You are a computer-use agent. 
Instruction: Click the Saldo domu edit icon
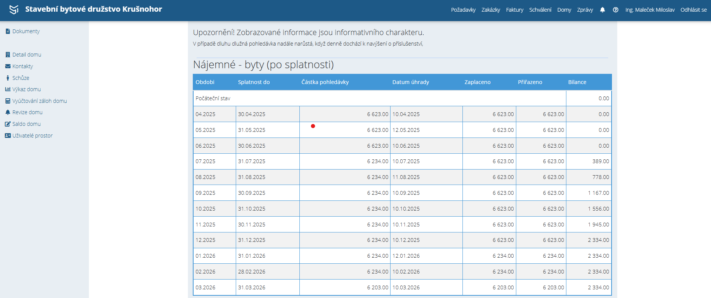point(8,124)
